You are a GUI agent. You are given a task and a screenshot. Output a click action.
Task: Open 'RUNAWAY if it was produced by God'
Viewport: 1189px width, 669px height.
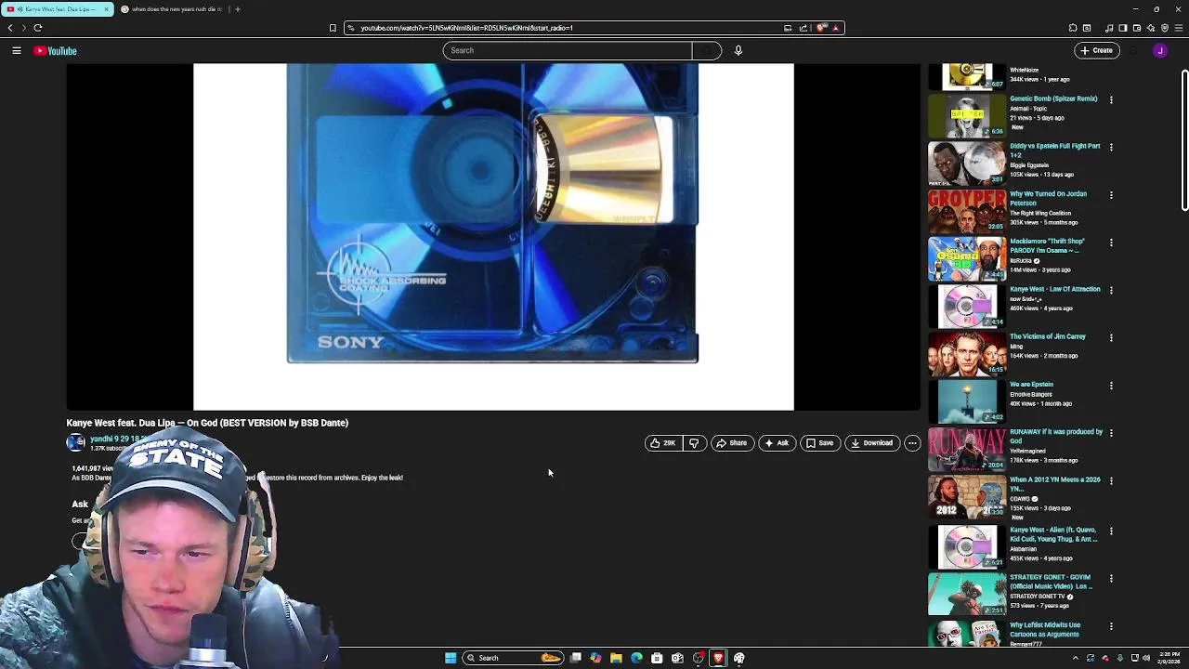(x=1056, y=436)
